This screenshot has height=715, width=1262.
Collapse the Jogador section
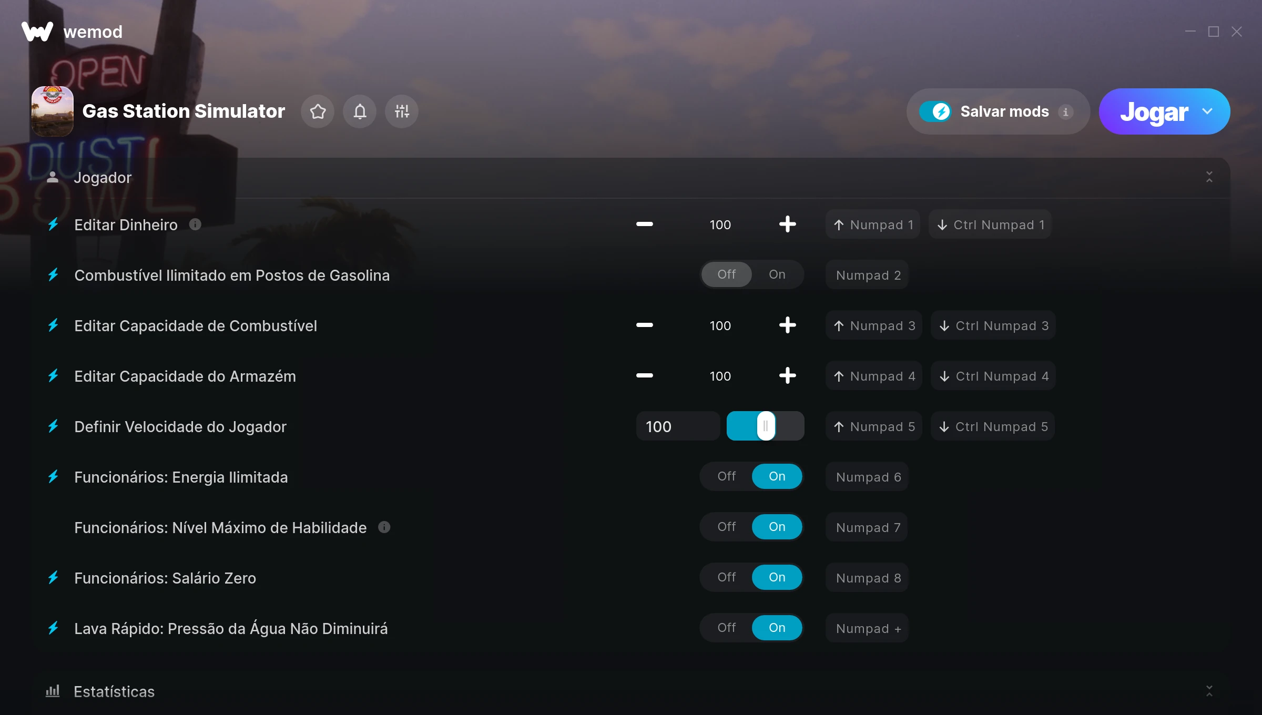point(1209,177)
